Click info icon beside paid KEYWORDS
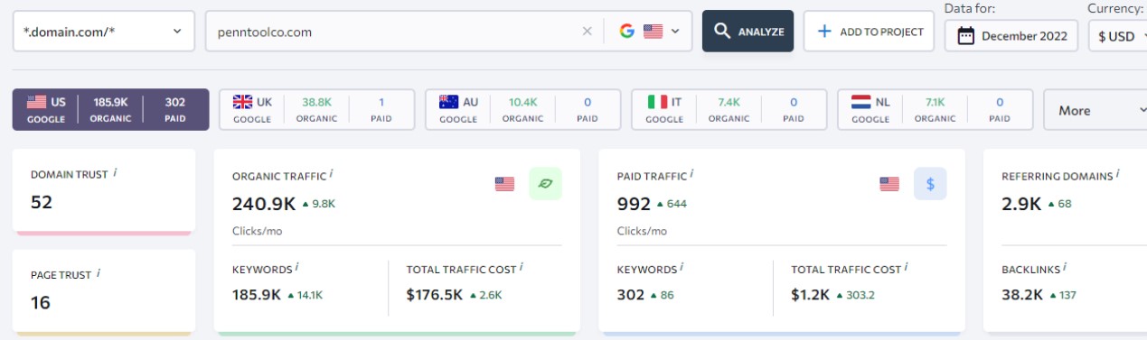Screen dimensions: 1147x340 682,268
